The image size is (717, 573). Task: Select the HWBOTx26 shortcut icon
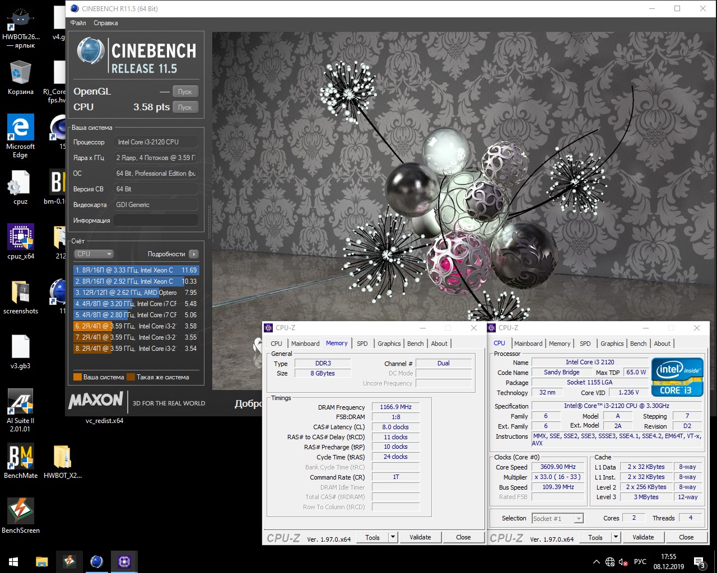click(x=21, y=28)
